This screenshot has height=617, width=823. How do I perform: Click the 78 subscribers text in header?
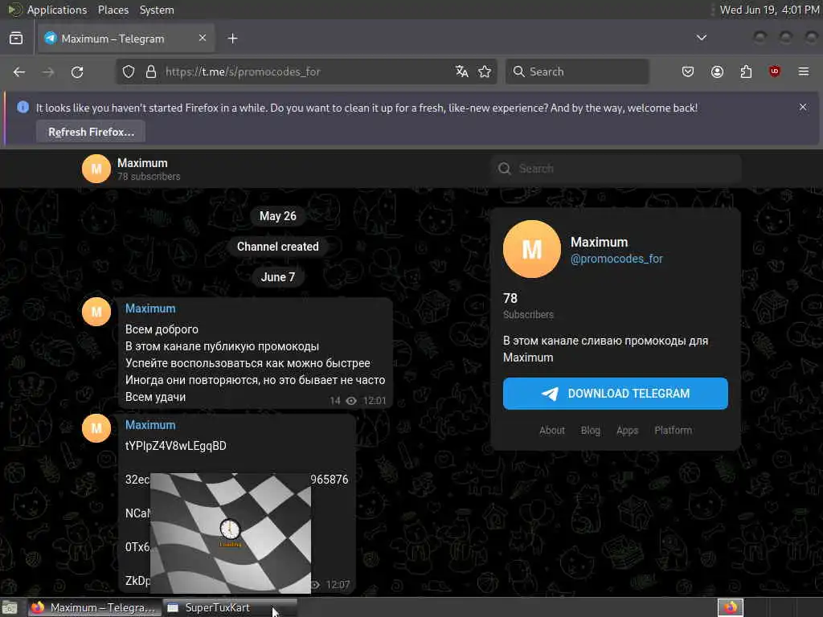(x=149, y=177)
